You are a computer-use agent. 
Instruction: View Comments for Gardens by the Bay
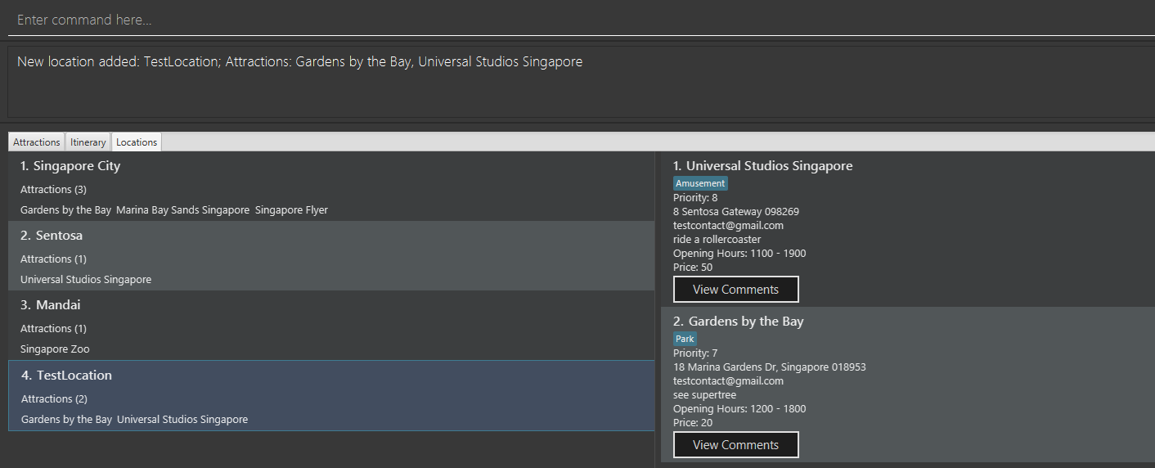pyautogui.click(x=735, y=445)
